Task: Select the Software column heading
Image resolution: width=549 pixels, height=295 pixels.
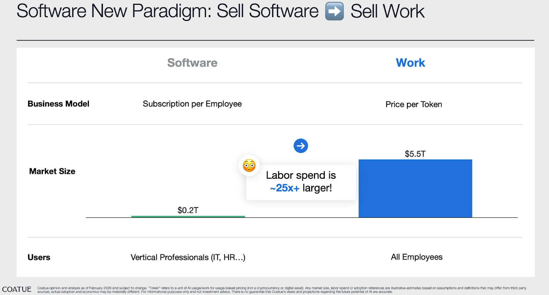Action: click(192, 63)
